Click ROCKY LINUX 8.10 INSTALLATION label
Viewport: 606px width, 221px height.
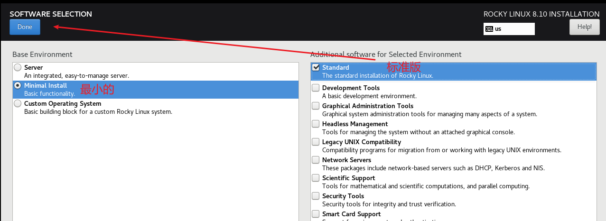(541, 14)
